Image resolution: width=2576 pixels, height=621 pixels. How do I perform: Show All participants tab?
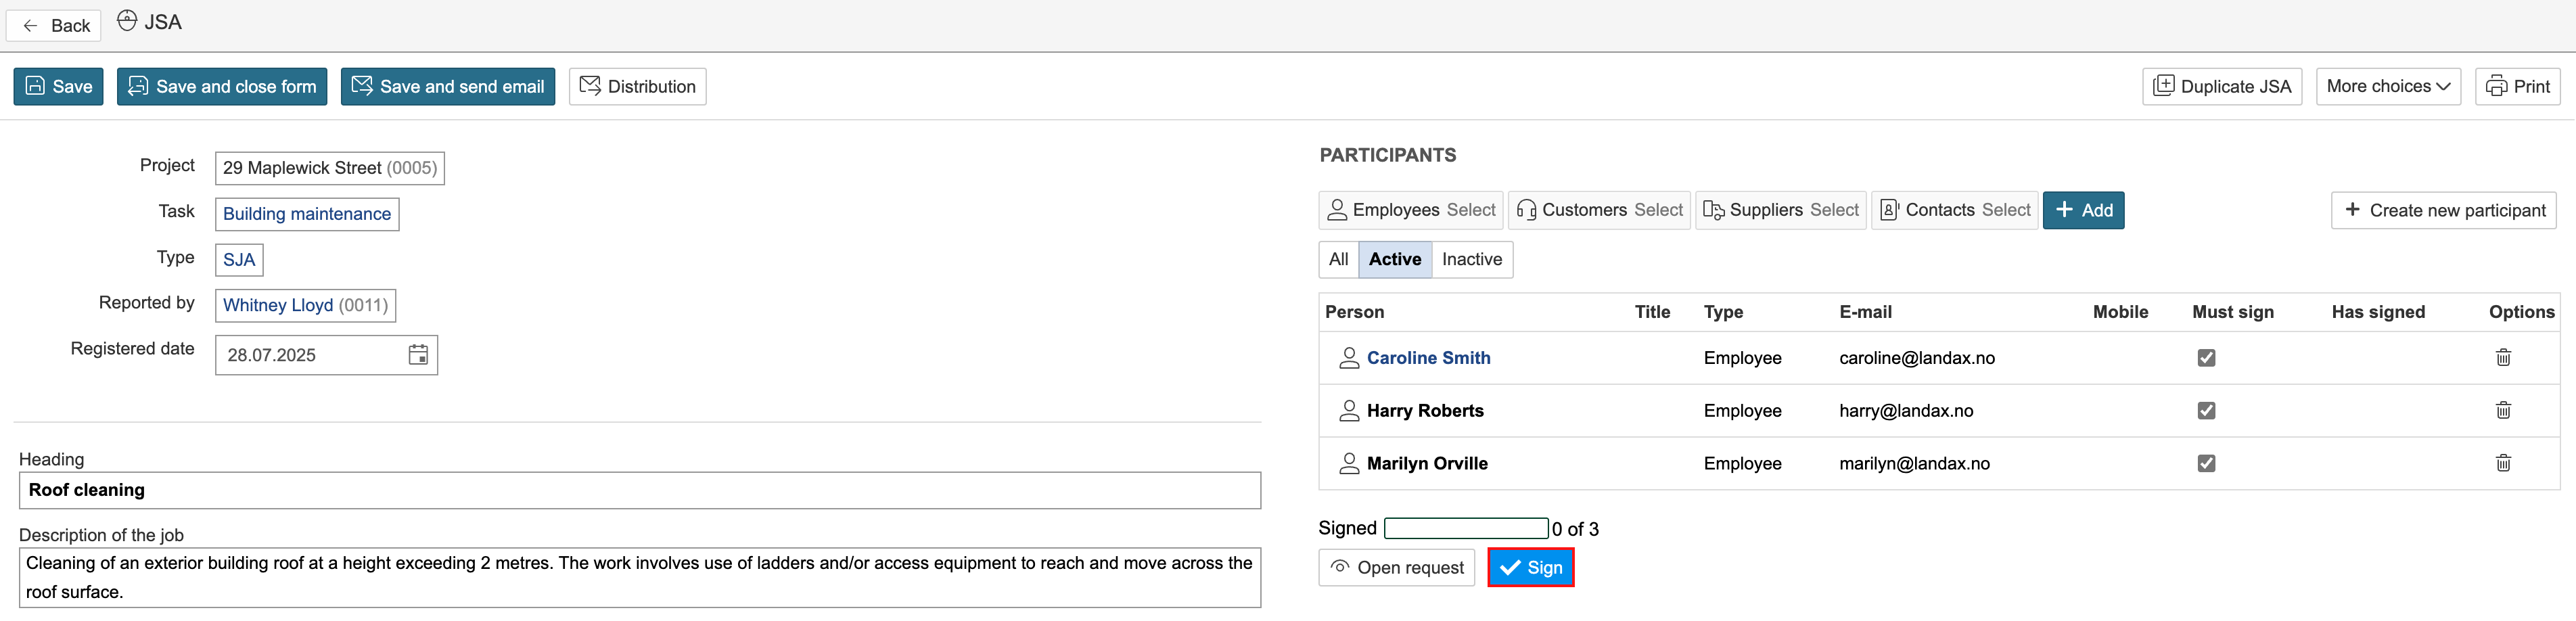[x=1338, y=260]
